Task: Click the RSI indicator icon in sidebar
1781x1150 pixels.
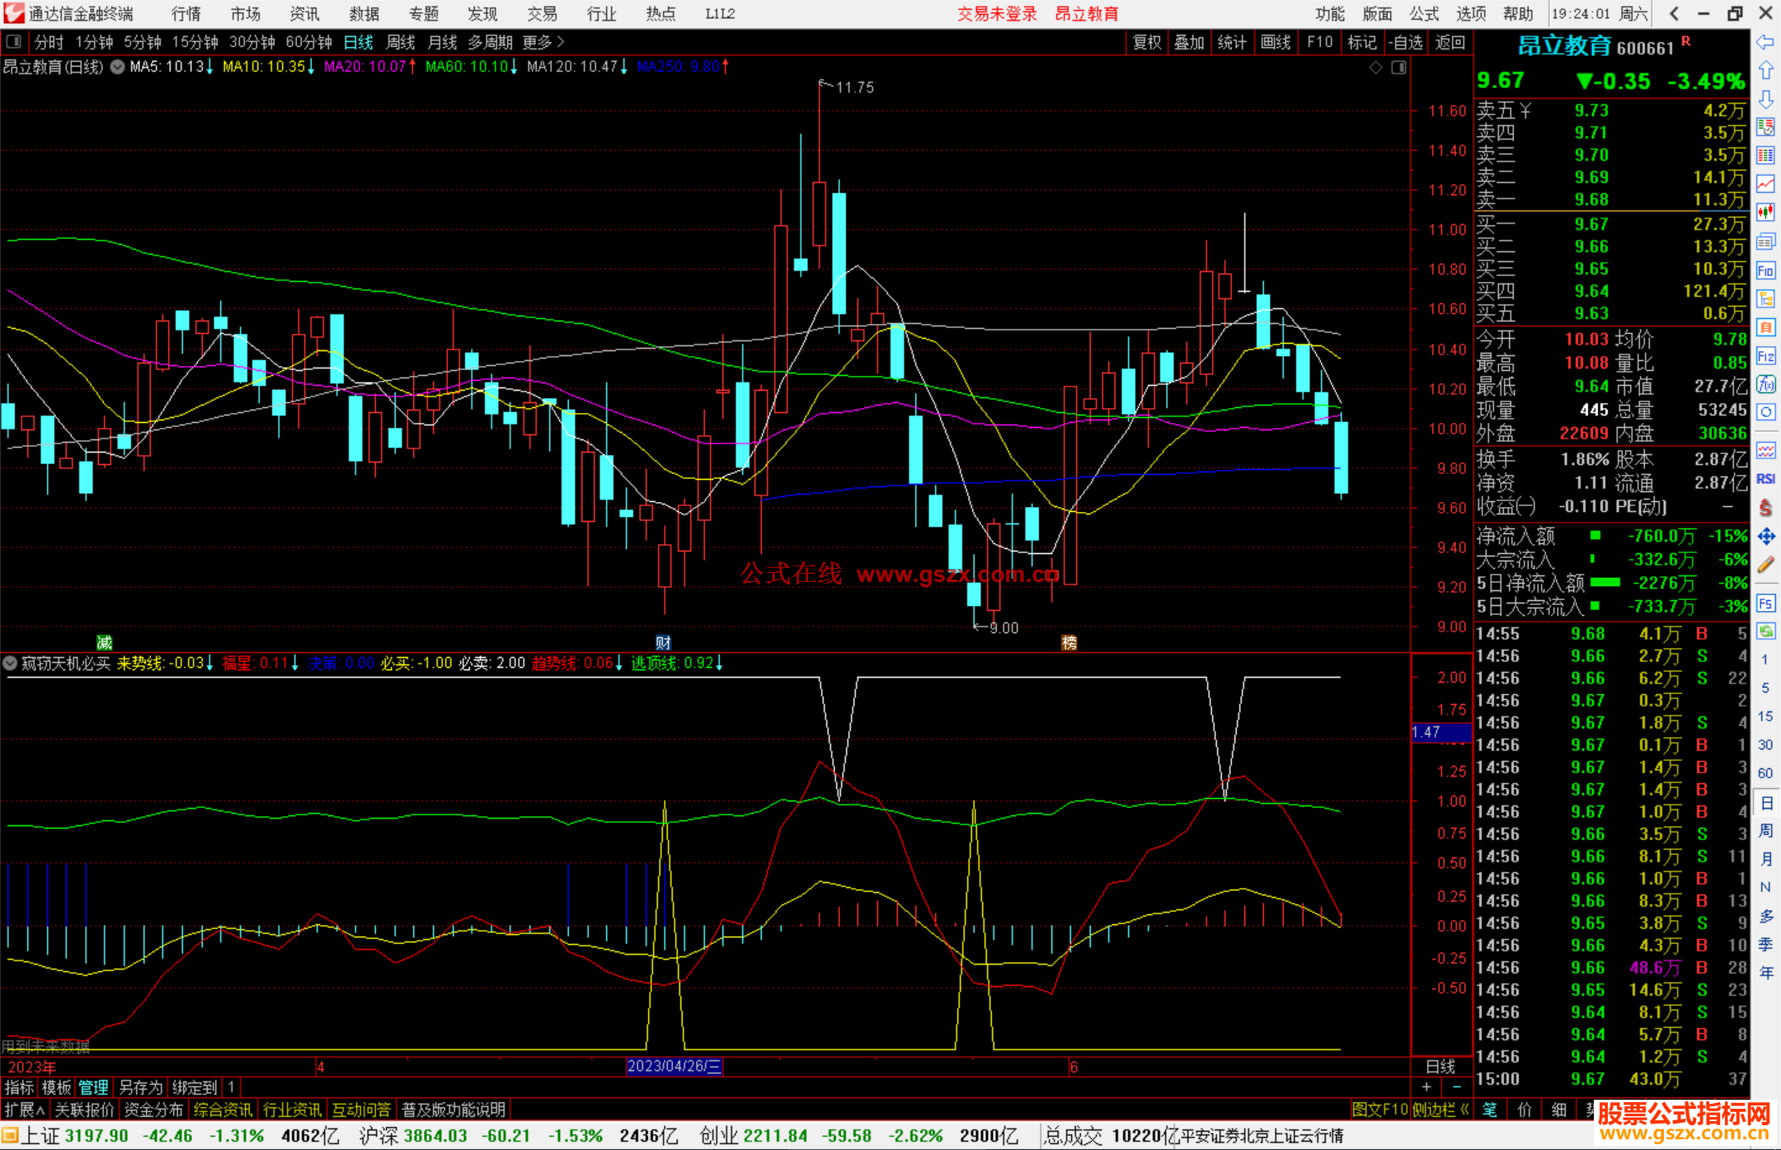Action: [x=1765, y=479]
